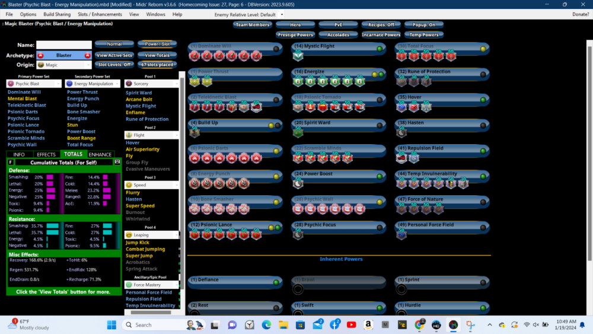
Task: Open the Origin dropdown showing Magic
Action: (x=63, y=65)
